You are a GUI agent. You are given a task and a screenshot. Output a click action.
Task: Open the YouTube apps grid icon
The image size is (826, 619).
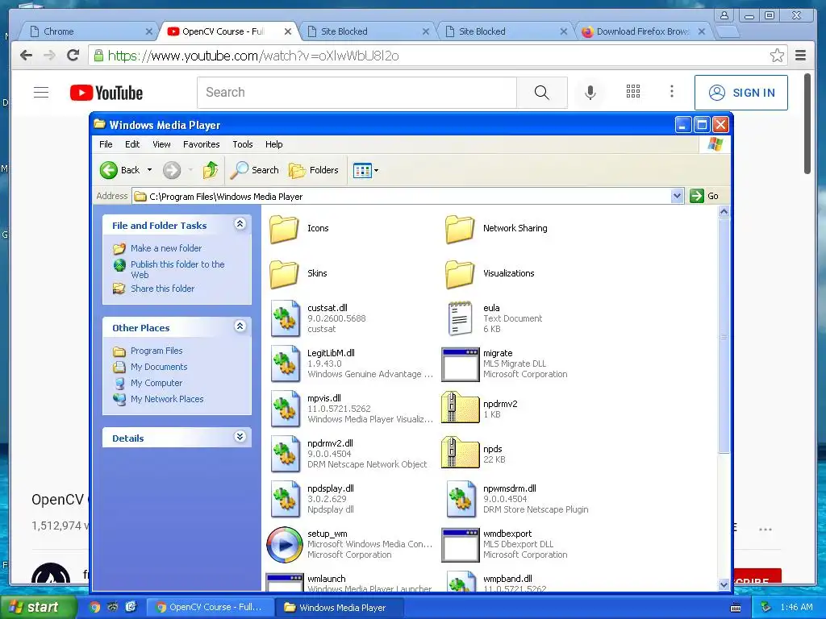click(633, 92)
